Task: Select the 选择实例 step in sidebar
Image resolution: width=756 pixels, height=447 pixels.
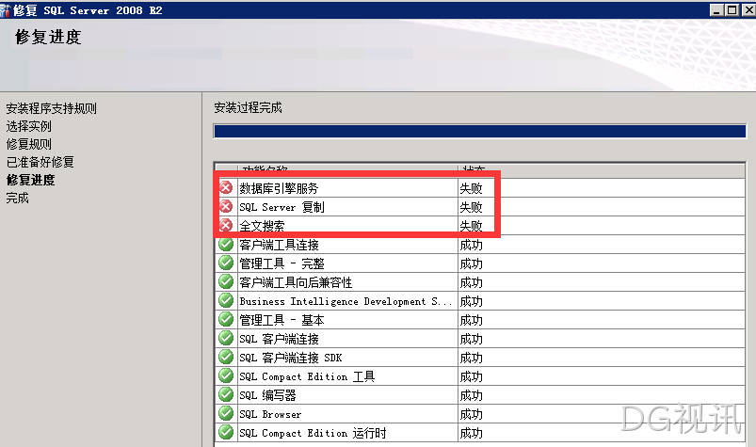Action: (x=28, y=126)
